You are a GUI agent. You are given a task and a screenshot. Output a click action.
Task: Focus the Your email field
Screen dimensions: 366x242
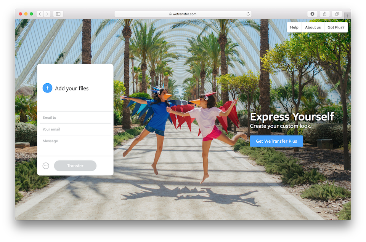75,129
